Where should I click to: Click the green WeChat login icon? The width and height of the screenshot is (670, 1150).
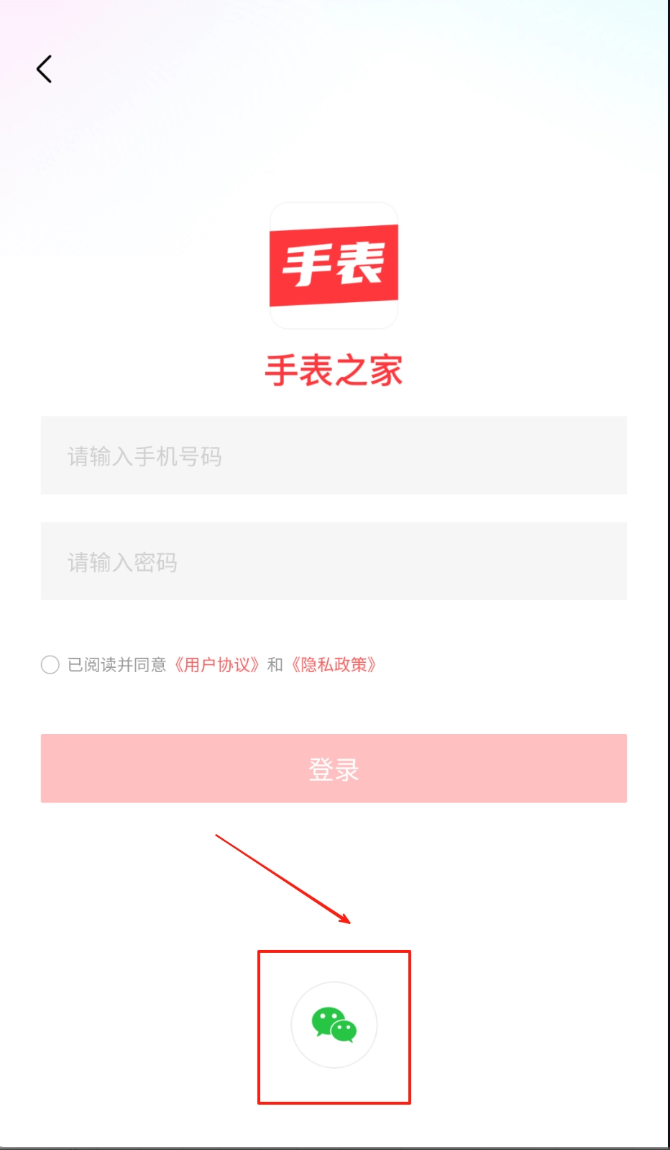pyautogui.click(x=334, y=1025)
